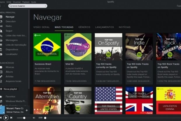Mute using the speaker icon
The height and width of the screenshot is (121, 181).
click(34, 118)
